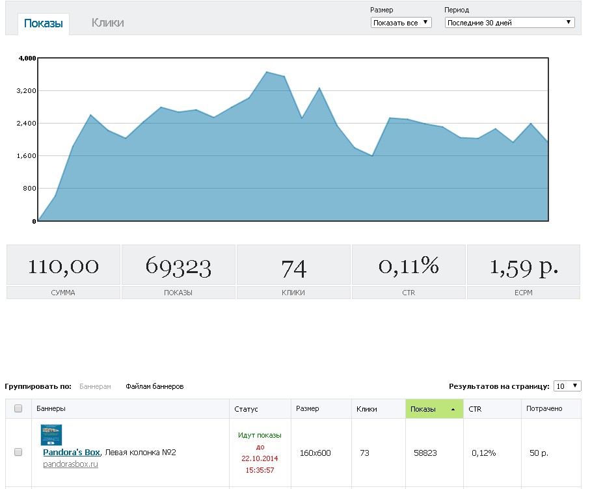
Task: Group by Файлам баннеров
Action: (x=154, y=386)
